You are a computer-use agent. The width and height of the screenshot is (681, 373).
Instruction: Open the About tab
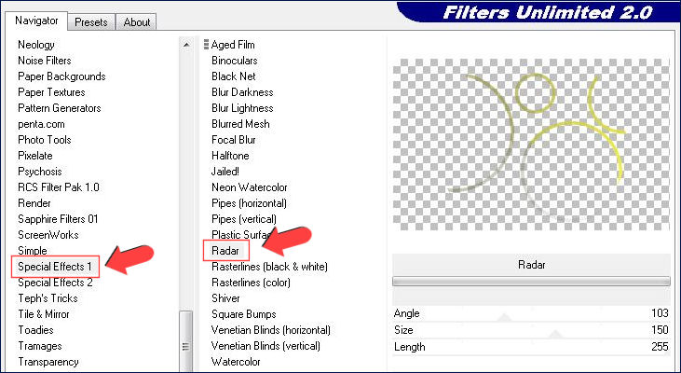click(137, 21)
